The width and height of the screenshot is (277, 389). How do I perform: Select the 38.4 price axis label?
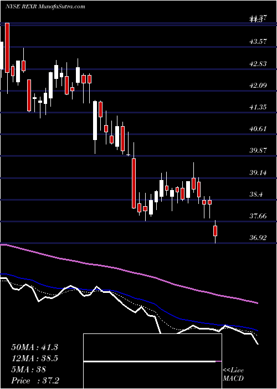(x=256, y=194)
